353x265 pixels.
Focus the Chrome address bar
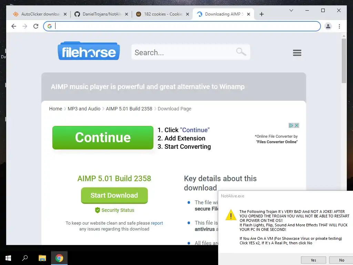[x=182, y=26]
